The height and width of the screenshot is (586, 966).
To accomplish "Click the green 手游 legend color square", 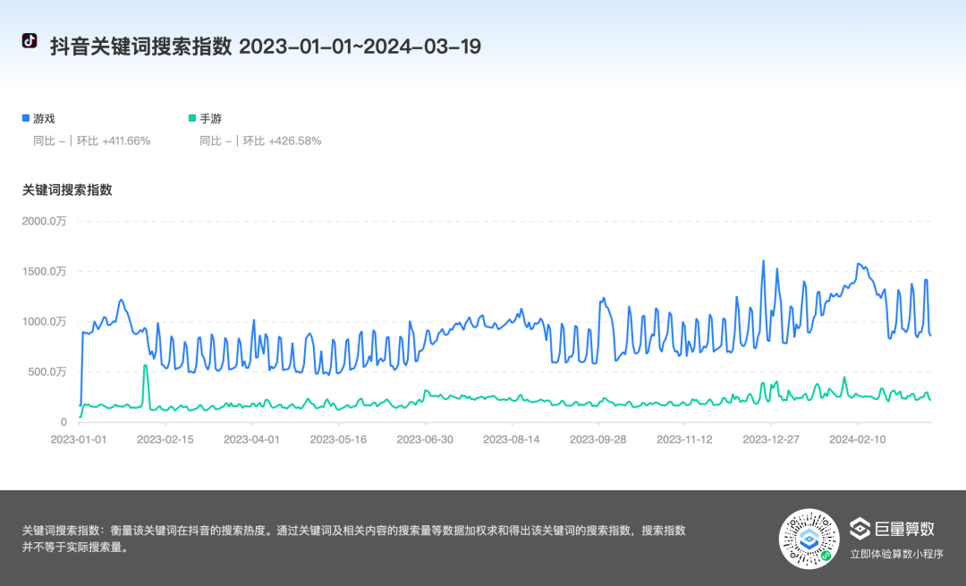I will click(191, 118).
